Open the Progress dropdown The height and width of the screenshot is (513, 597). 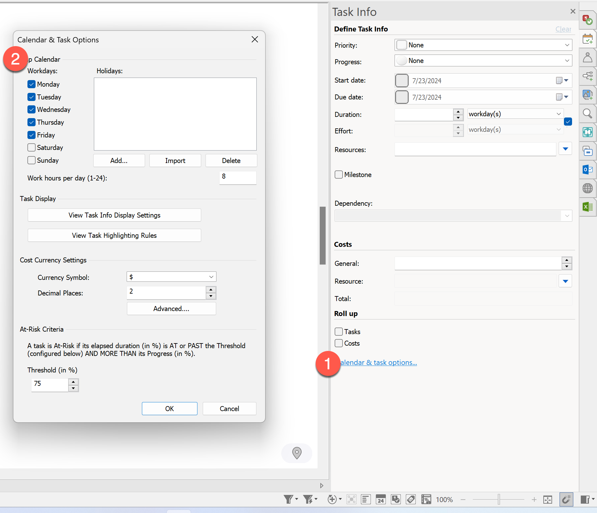[x=483, y=60]
